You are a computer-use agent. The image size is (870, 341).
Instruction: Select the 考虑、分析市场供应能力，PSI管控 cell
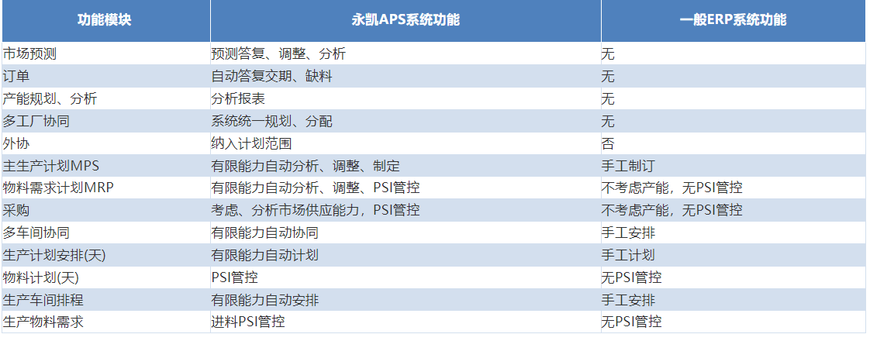click(406, 210)
